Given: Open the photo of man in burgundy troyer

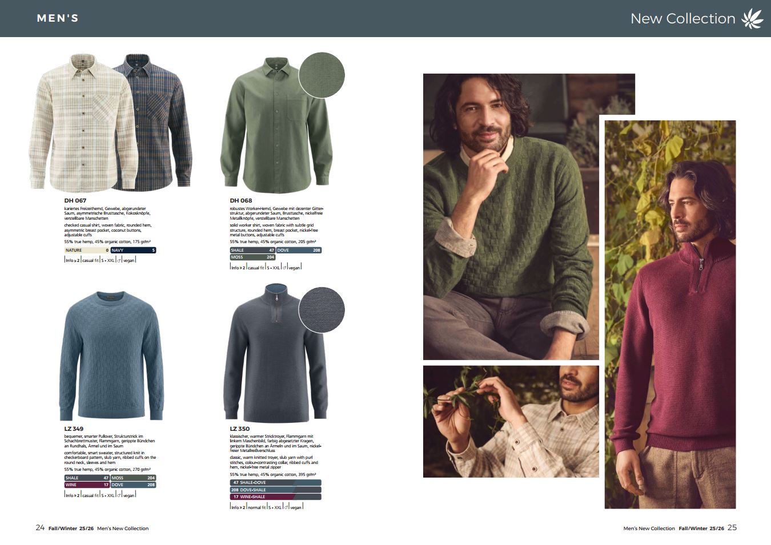Looking at the screenshot, I should (x=670, y=314).
